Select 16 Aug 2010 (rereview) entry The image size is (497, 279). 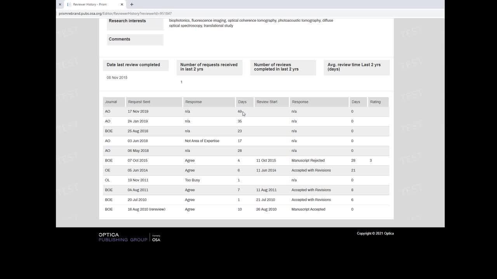pyautogui.click(x=146, y=209)
